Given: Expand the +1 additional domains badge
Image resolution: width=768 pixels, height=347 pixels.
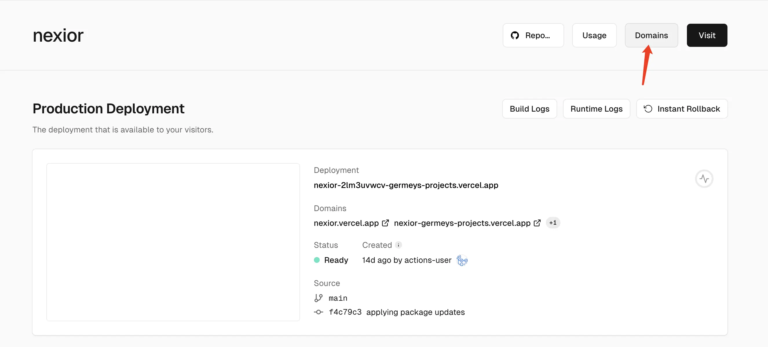Looking at the screenshot, I should click(553, 223).
